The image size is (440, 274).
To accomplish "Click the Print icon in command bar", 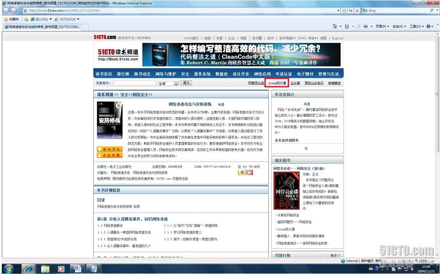I will pyautogui.click(x=366, y=26).
